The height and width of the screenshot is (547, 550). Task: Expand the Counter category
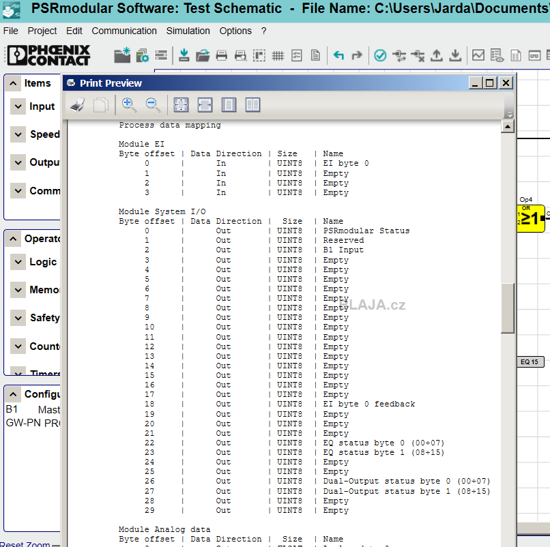point(18,346)
